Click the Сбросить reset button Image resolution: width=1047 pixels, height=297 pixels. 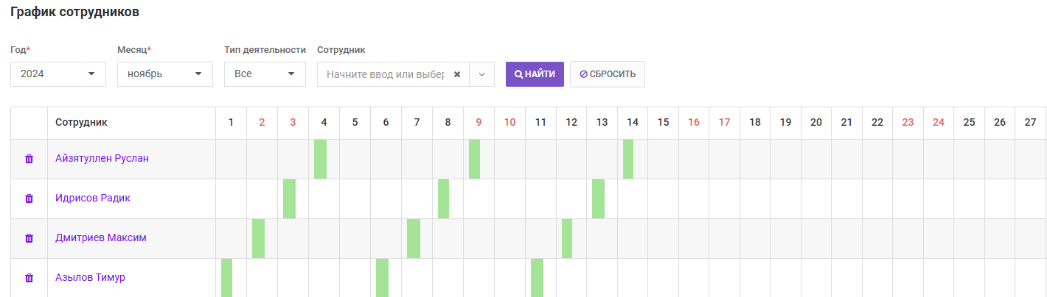(608, 74)
